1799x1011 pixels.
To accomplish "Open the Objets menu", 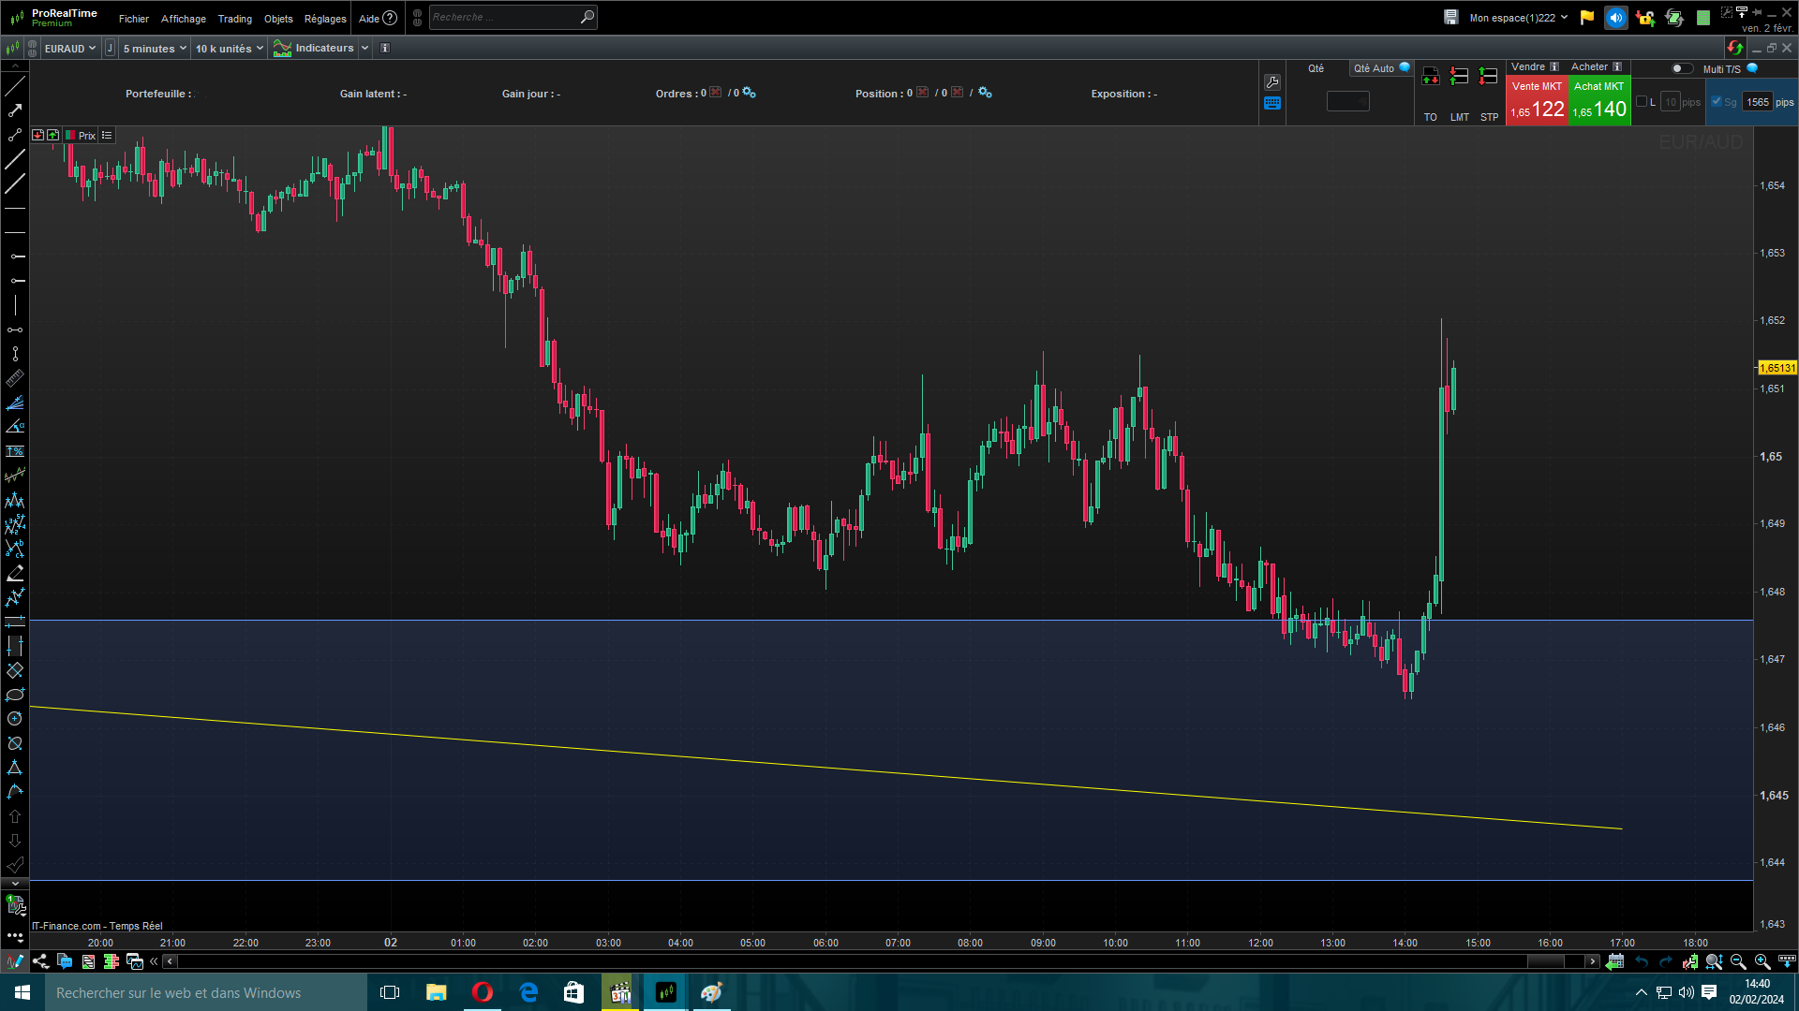I will 278,19.
